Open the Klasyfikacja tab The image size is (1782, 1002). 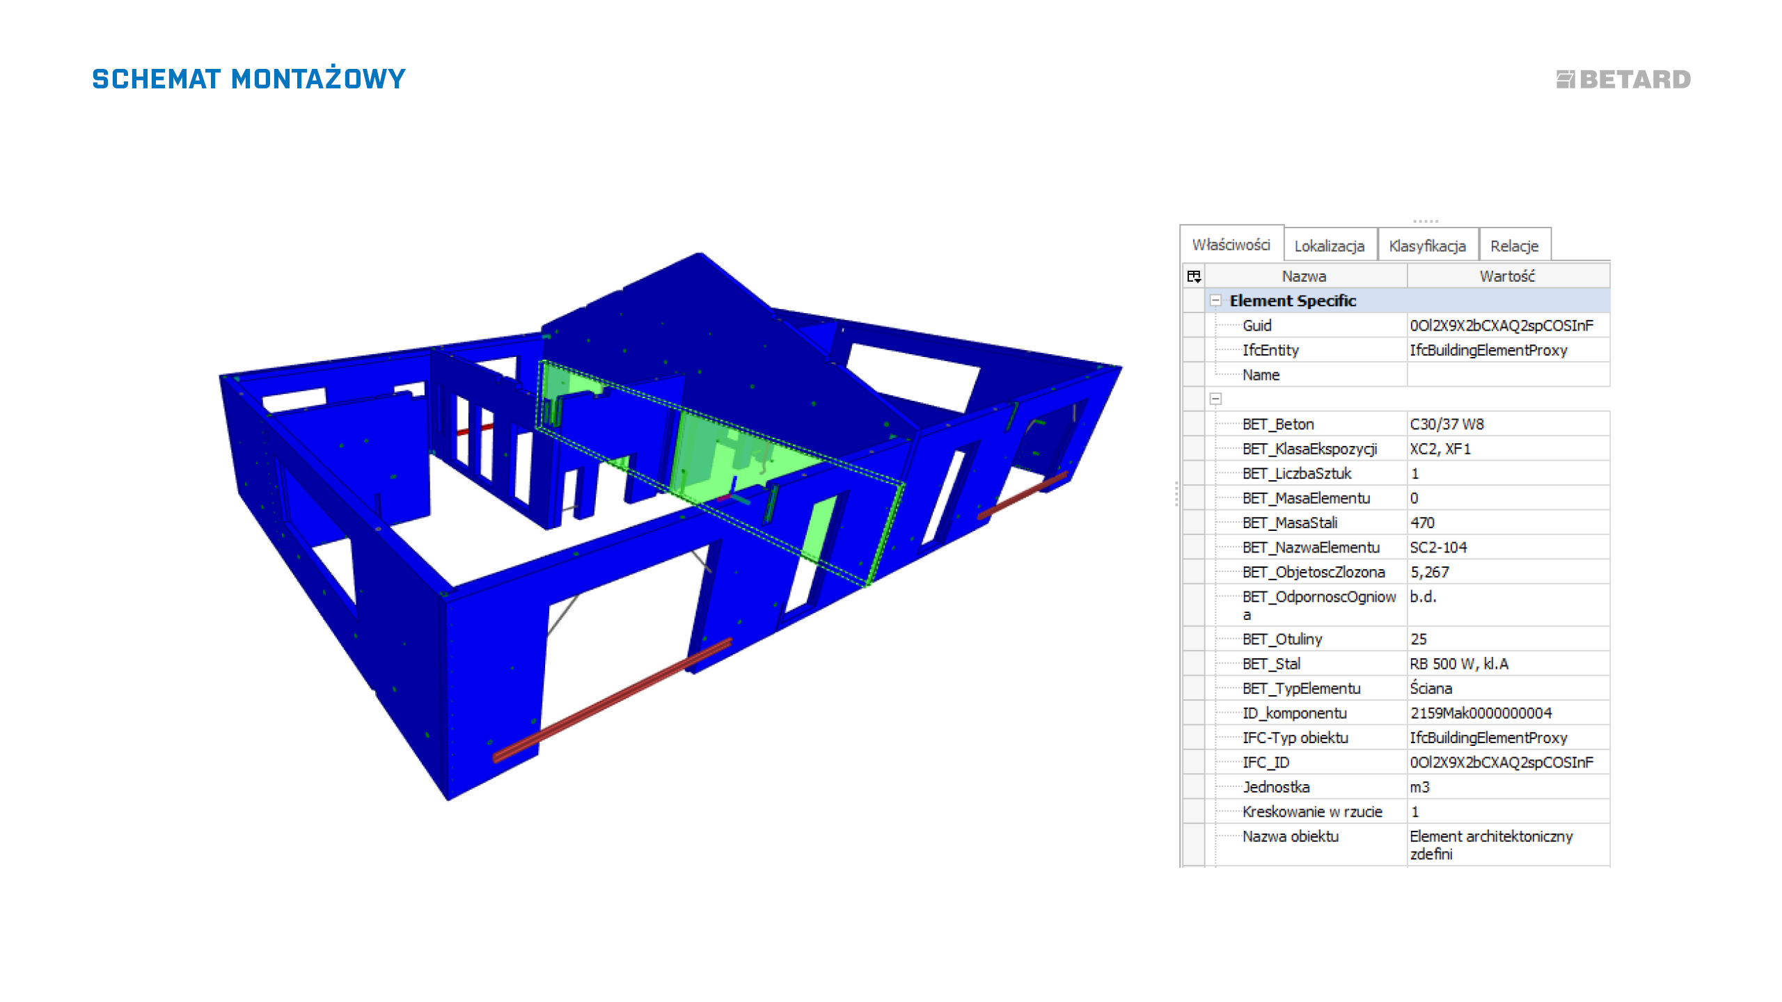pyautogui.click(x=1427, y=246)
